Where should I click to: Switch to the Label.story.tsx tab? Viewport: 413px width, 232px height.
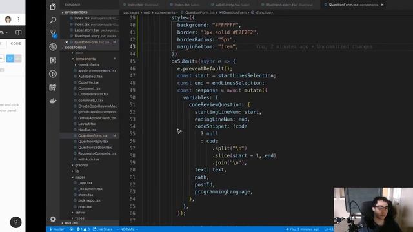pyautogui.click(x=232, y=5)
